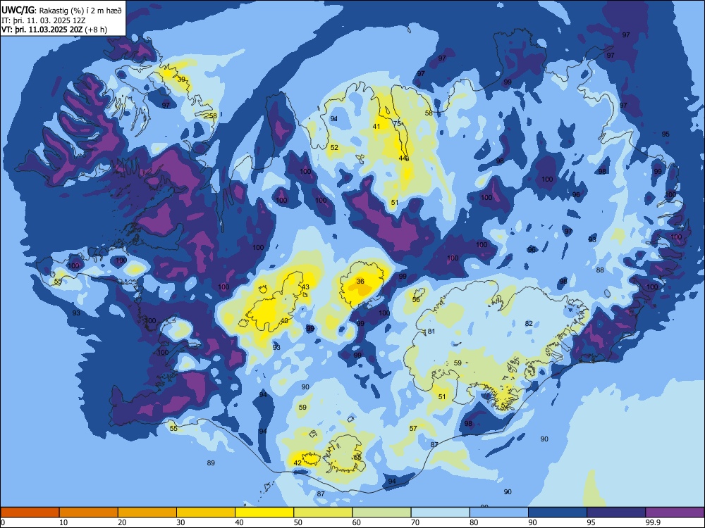The height and width of the screenshot is (528, 705).
Task: Click the '30' legend scale label
Action: [x=180, y=522]
